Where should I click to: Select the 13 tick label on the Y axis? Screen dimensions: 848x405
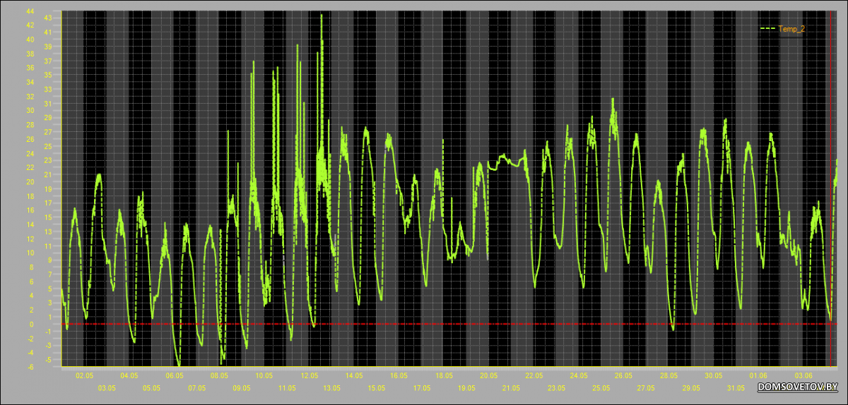pyautogui.click(x=47, y=231)
